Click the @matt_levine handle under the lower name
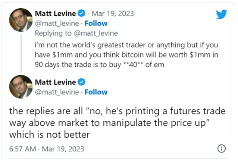This screenshot has width=238, height=160. (x=57, y=92)
